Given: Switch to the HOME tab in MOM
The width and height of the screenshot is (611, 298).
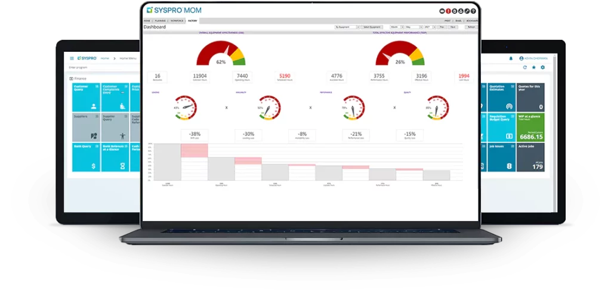Looking at the screenshot, I should (147, 21).
